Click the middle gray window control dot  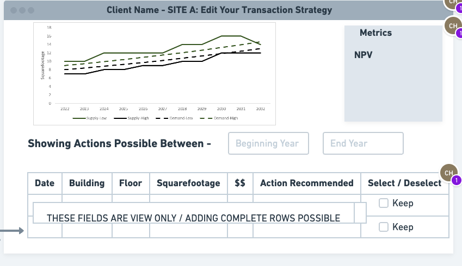[22, 10]
